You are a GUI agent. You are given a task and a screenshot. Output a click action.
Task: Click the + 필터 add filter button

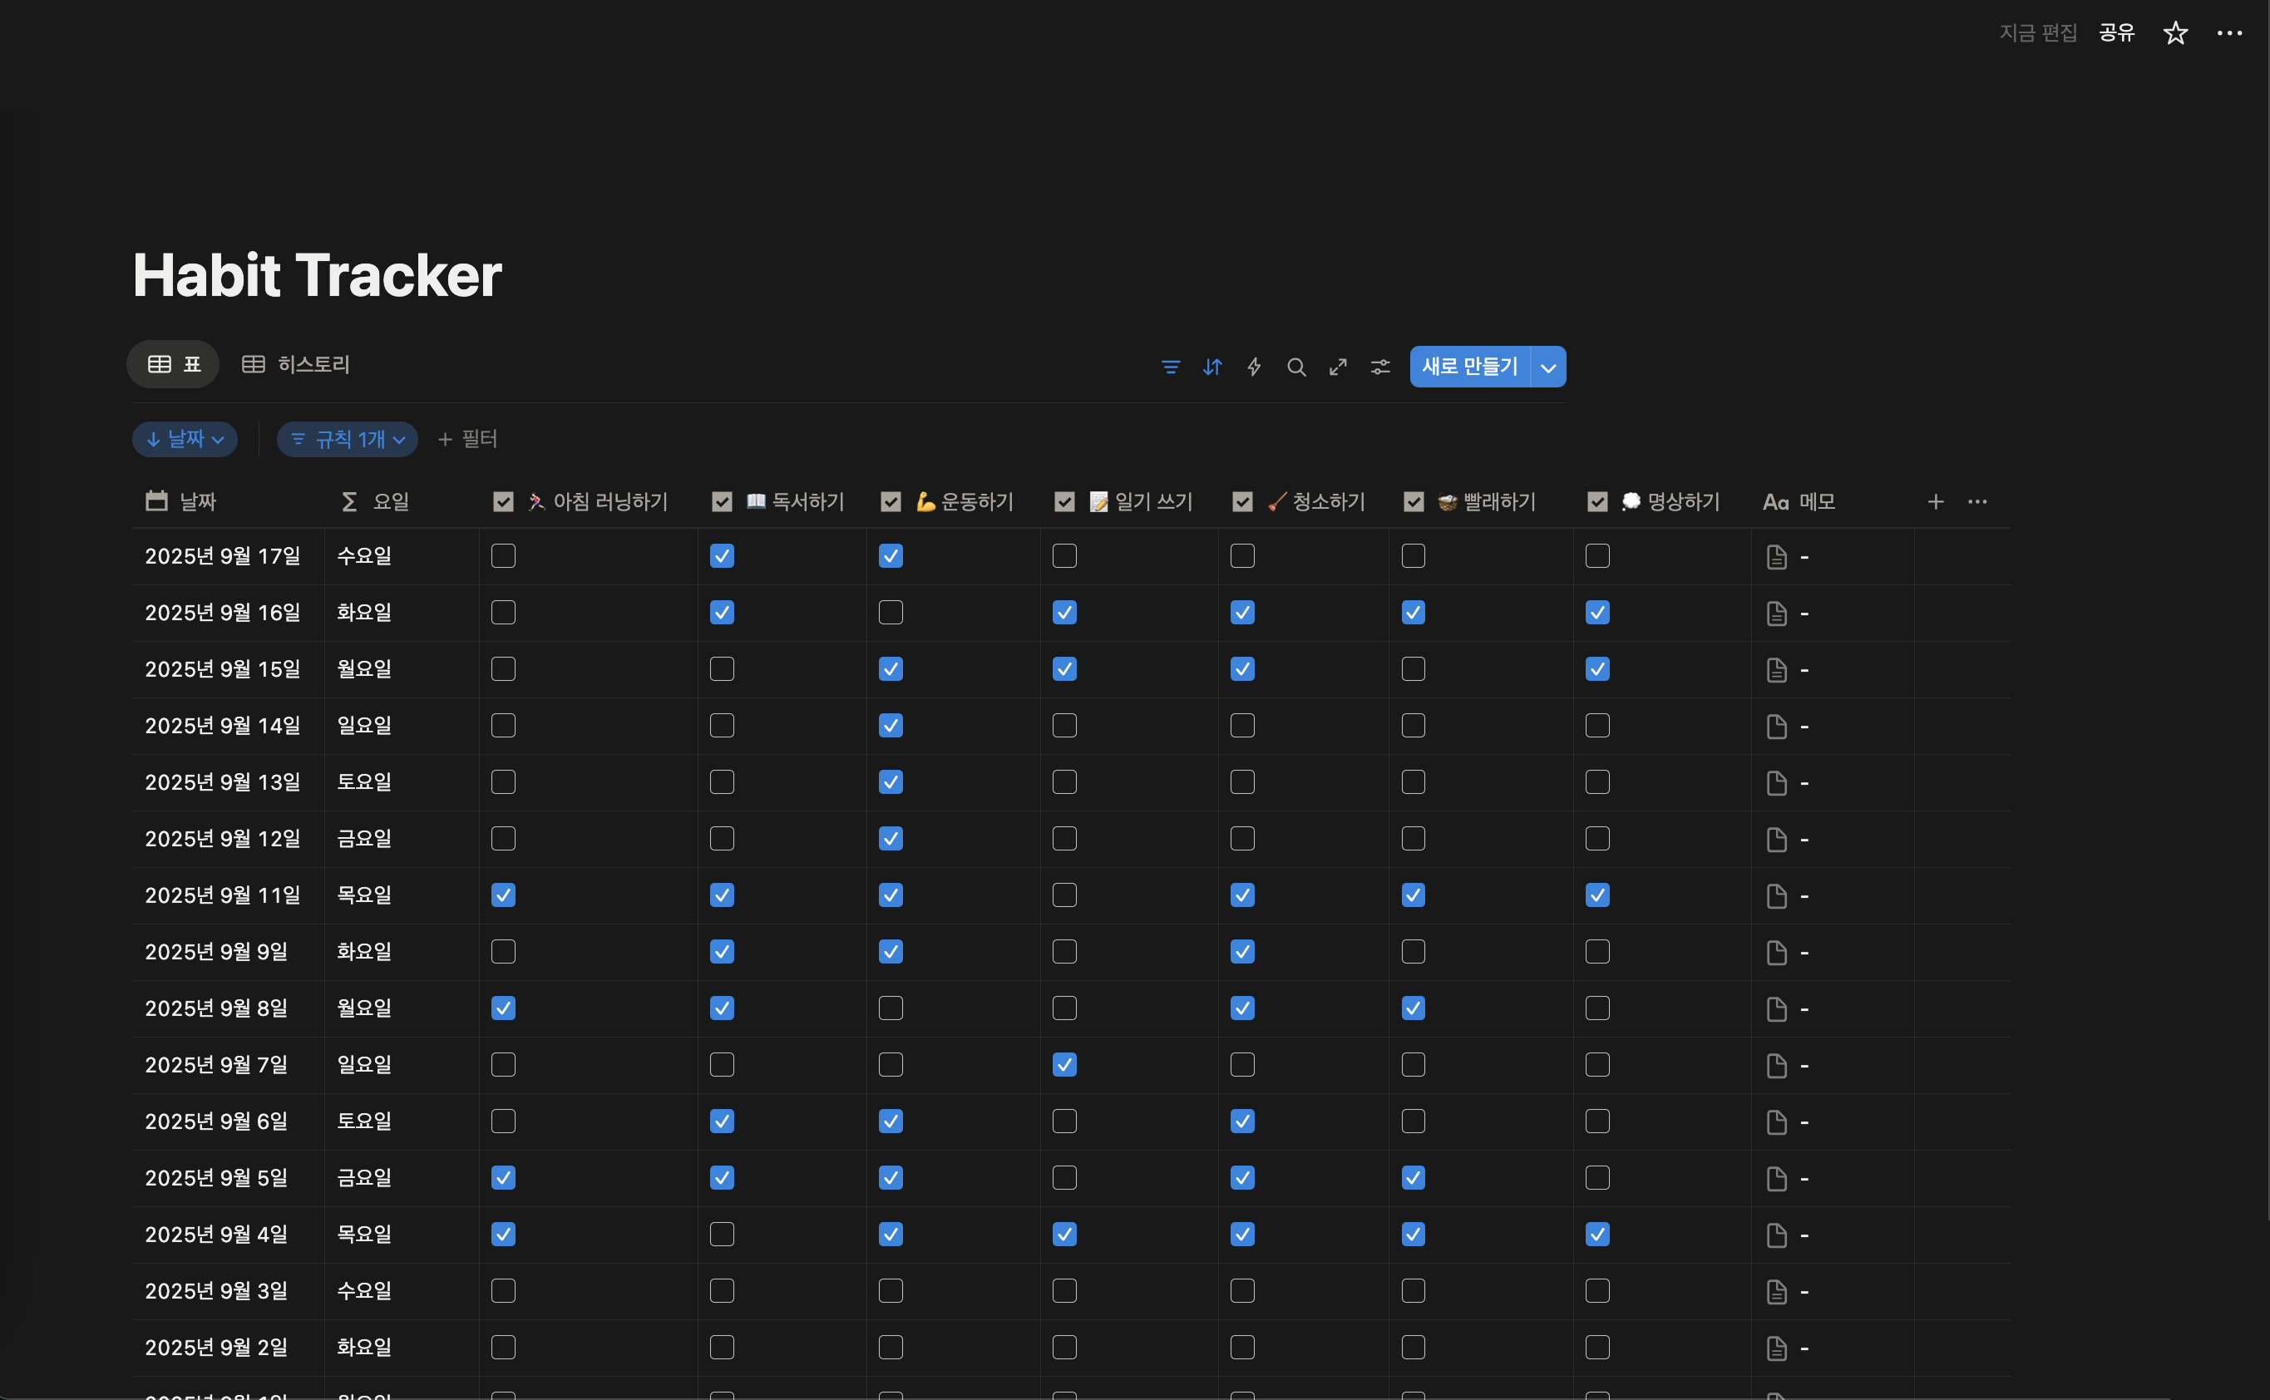pos(467,439)
